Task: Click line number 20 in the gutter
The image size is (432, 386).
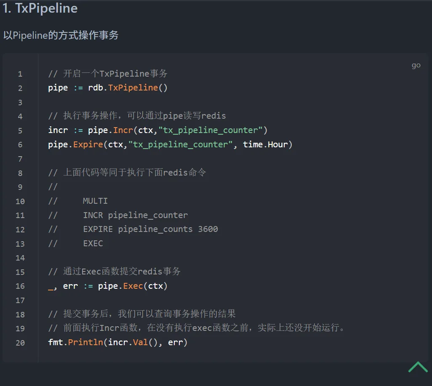Action: (20, 343)
